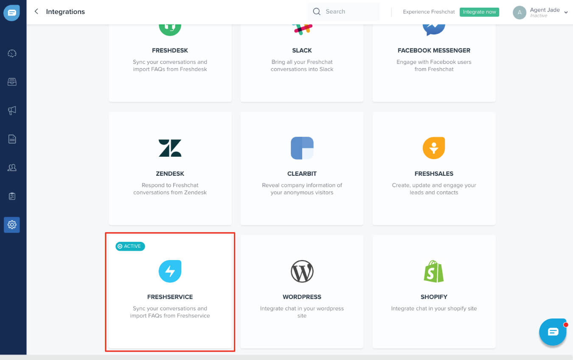Open the floating chat widget bubble
The width and height of the screenshot is (573, 360).
pyautogui.click(x=553, y=332)
